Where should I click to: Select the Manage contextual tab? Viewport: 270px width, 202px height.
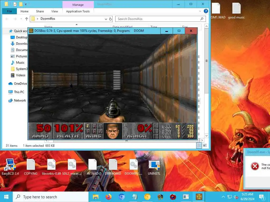(78, 5)
